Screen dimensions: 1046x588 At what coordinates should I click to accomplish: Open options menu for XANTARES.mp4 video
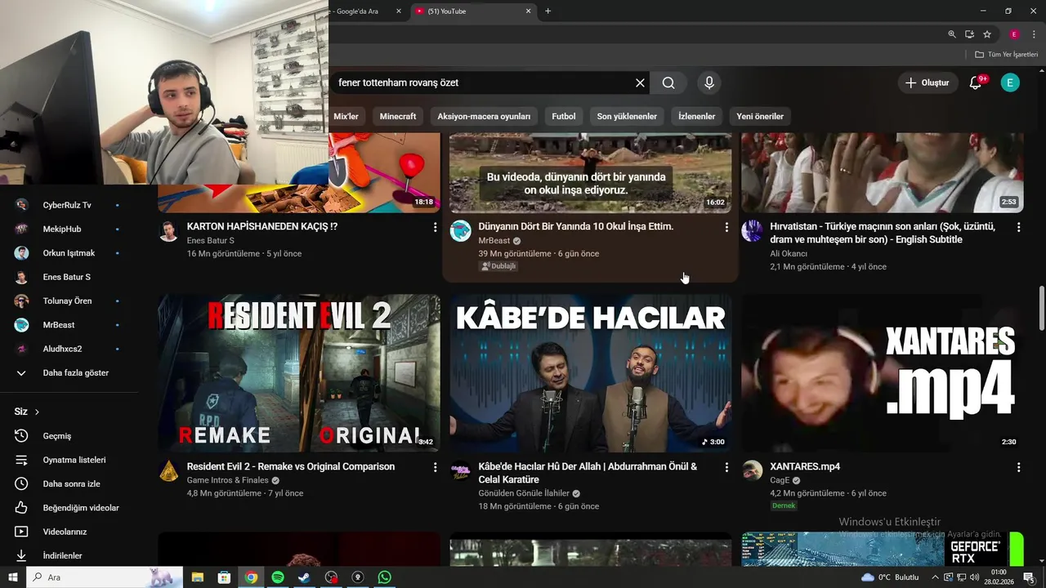click(1018, 467)
